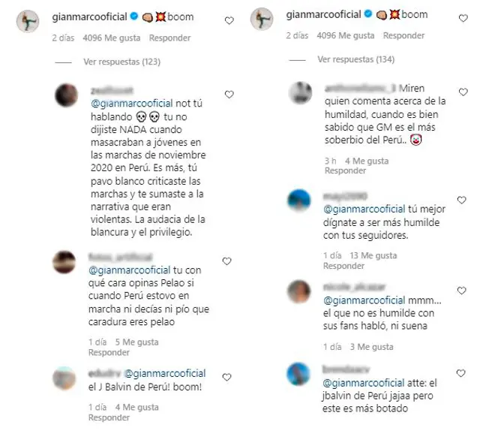Heart the comment about marchas de noviembre 2020
The image size is (480, 440).
pos(229,95)
